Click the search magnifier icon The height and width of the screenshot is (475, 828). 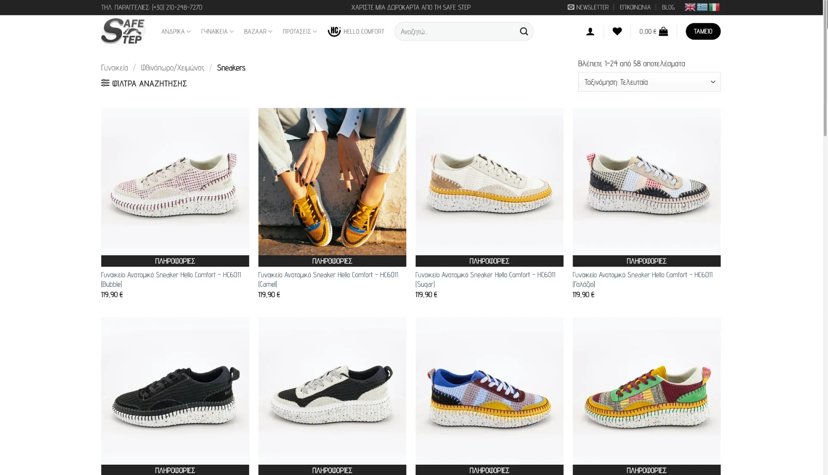coord(524,31)
